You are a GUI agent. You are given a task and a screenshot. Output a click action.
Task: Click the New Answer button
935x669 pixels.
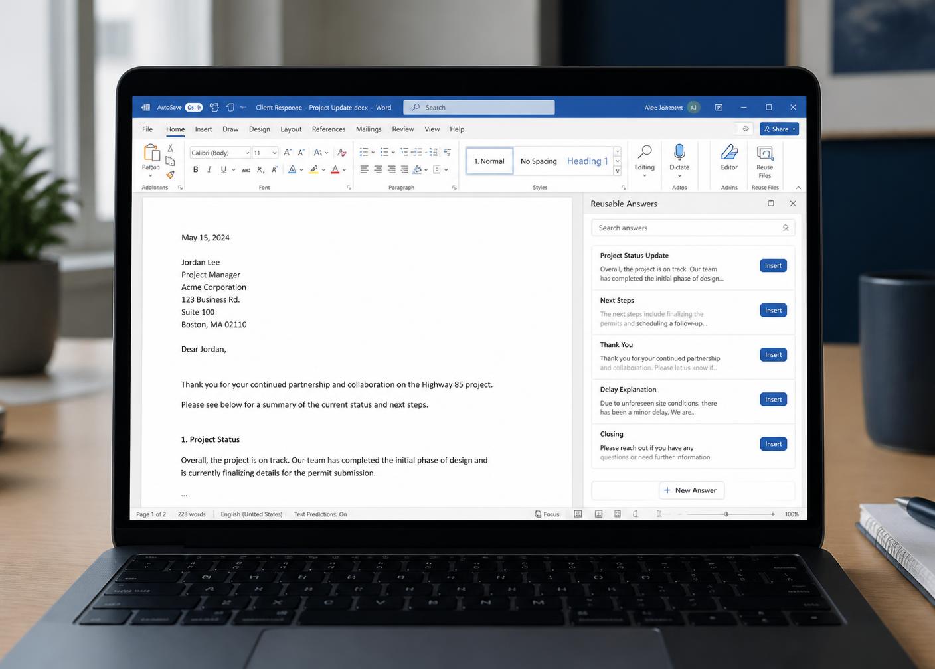[691, 490]
